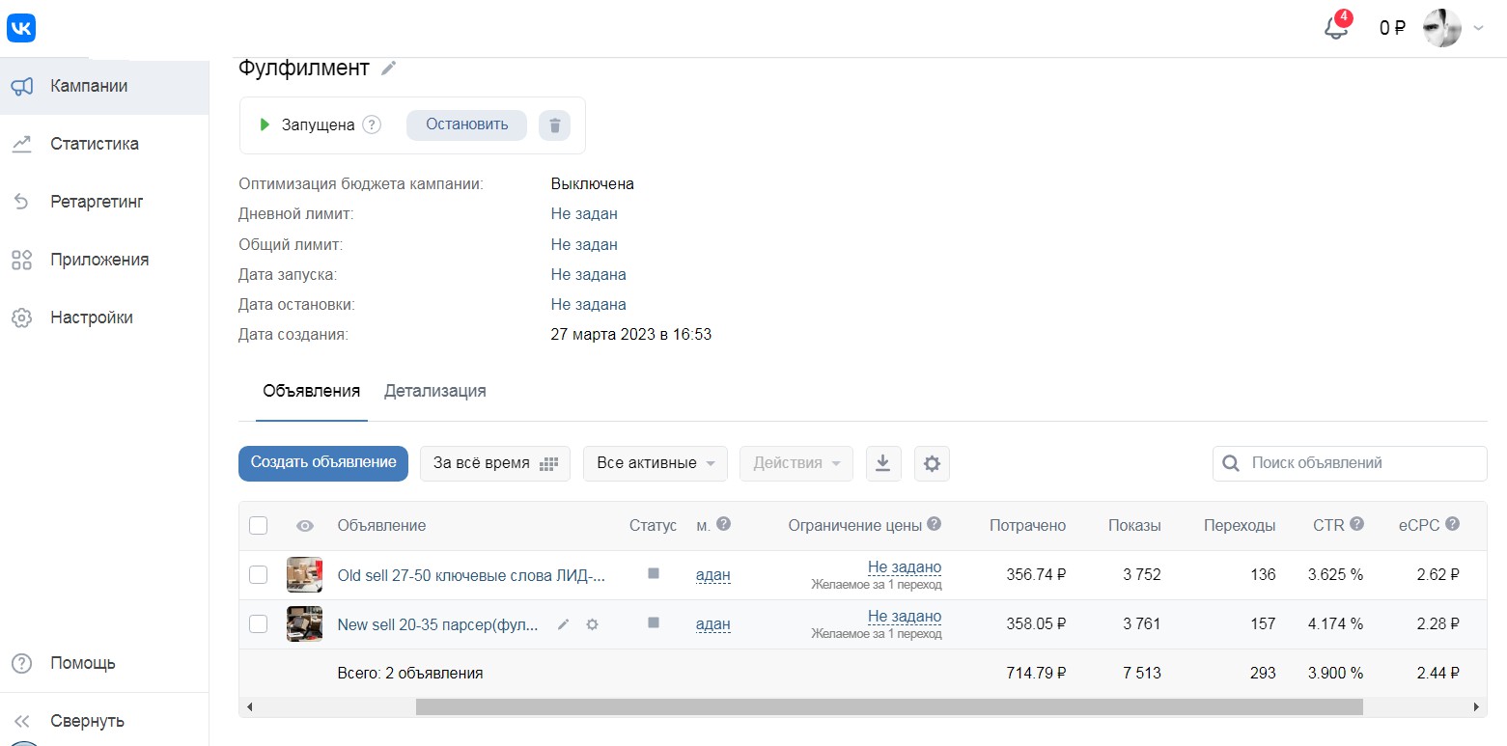The height and width of the screenshot is (746, 1507).
Task: Set the Дневной лимит value
Action: click(x=584, y=213)
